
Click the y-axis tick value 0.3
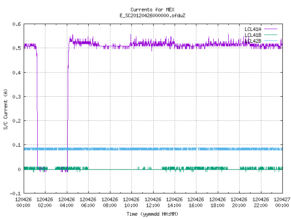(x=16, y=97)
